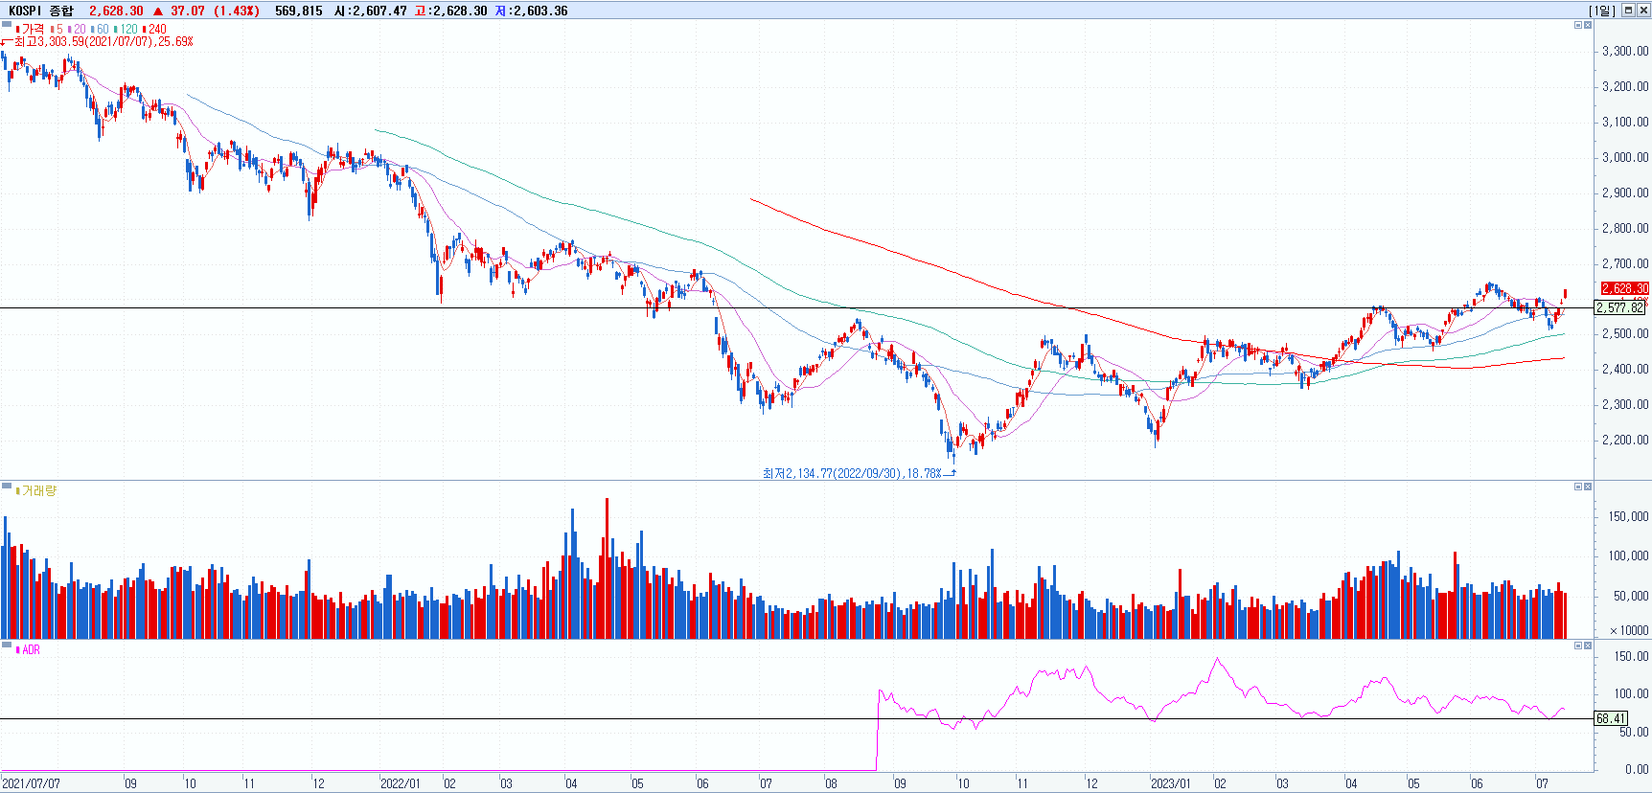Screen dimensions: 1652x793
Task: Close the ADR indicator pane
Action: click(x=1588, y=646)
